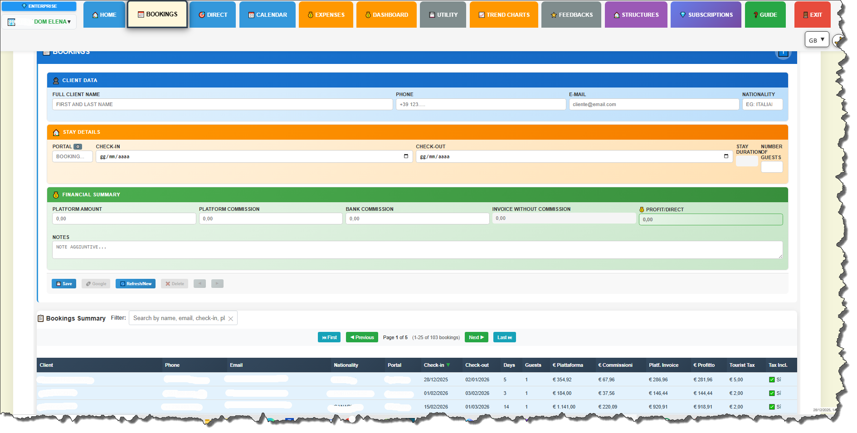Clear the bookings filter with the X icon
857x433 pixels.
(x=231, y=319)
